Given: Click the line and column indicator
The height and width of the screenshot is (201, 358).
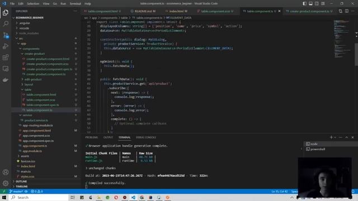Looking at the screenshot, I should [x=280, y=192].
